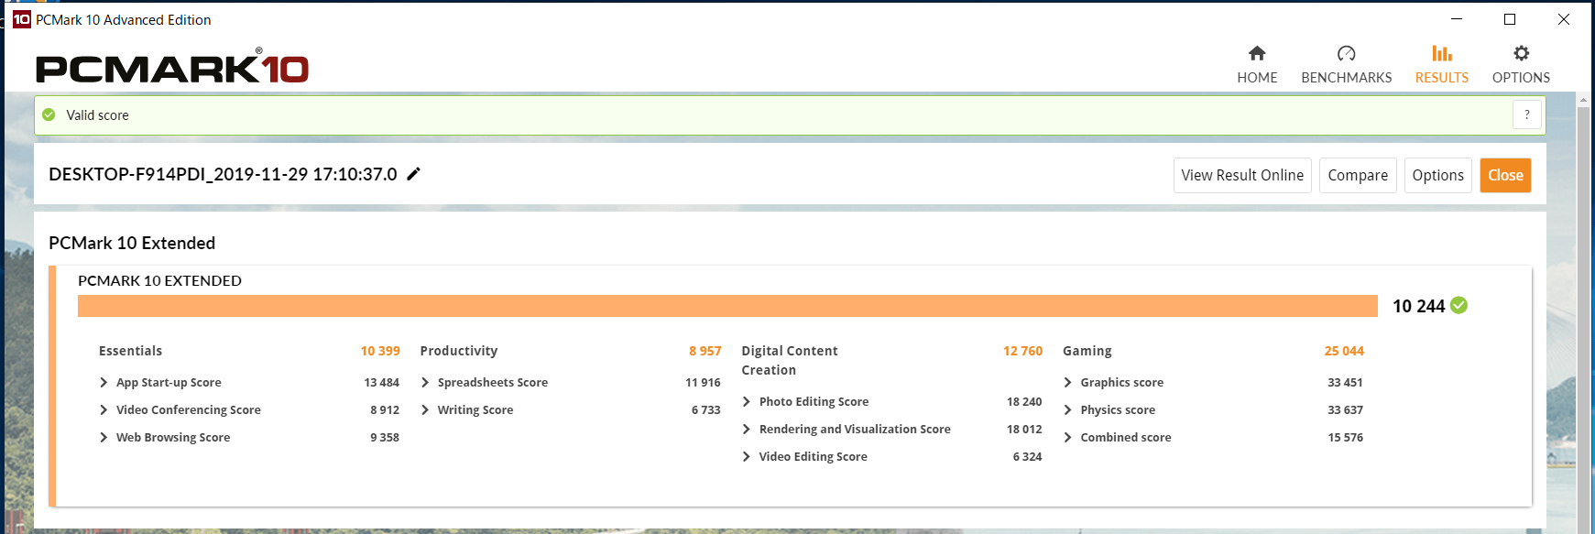
Task: Click the PCMARK 10 EXTENDED card label
Action: (159, 280)
